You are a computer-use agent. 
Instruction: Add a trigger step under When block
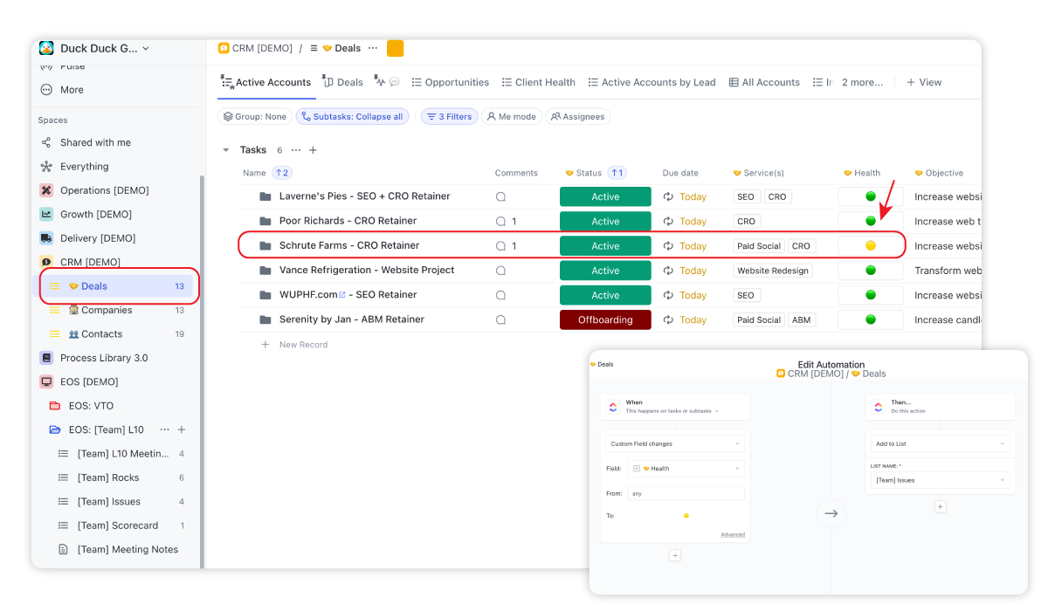click(675, 555)
